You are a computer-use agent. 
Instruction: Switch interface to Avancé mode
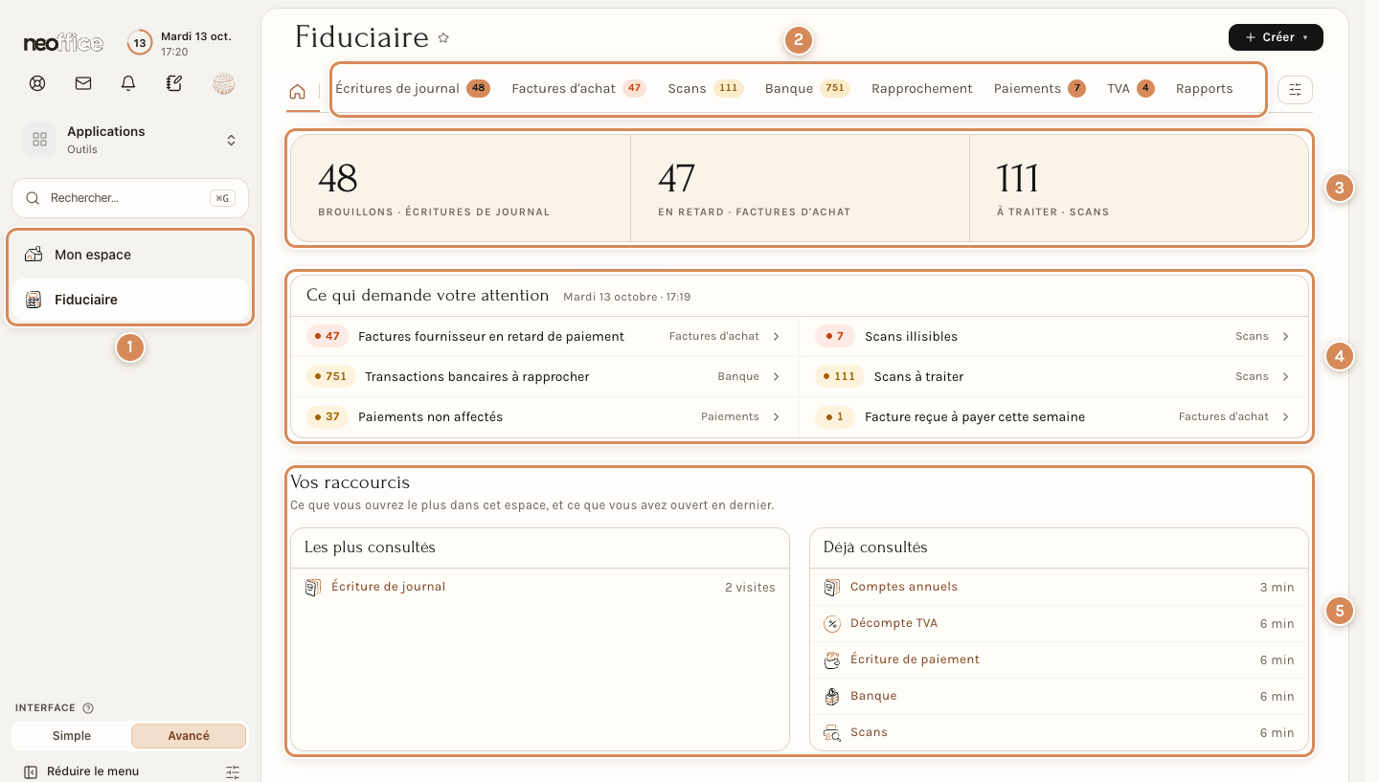(189, 736)
